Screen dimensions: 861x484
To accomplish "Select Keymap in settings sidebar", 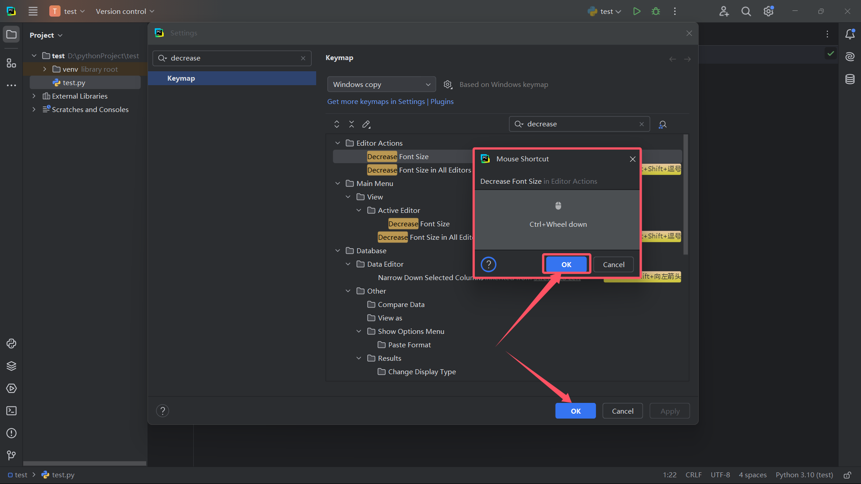I will click(181, 78).
